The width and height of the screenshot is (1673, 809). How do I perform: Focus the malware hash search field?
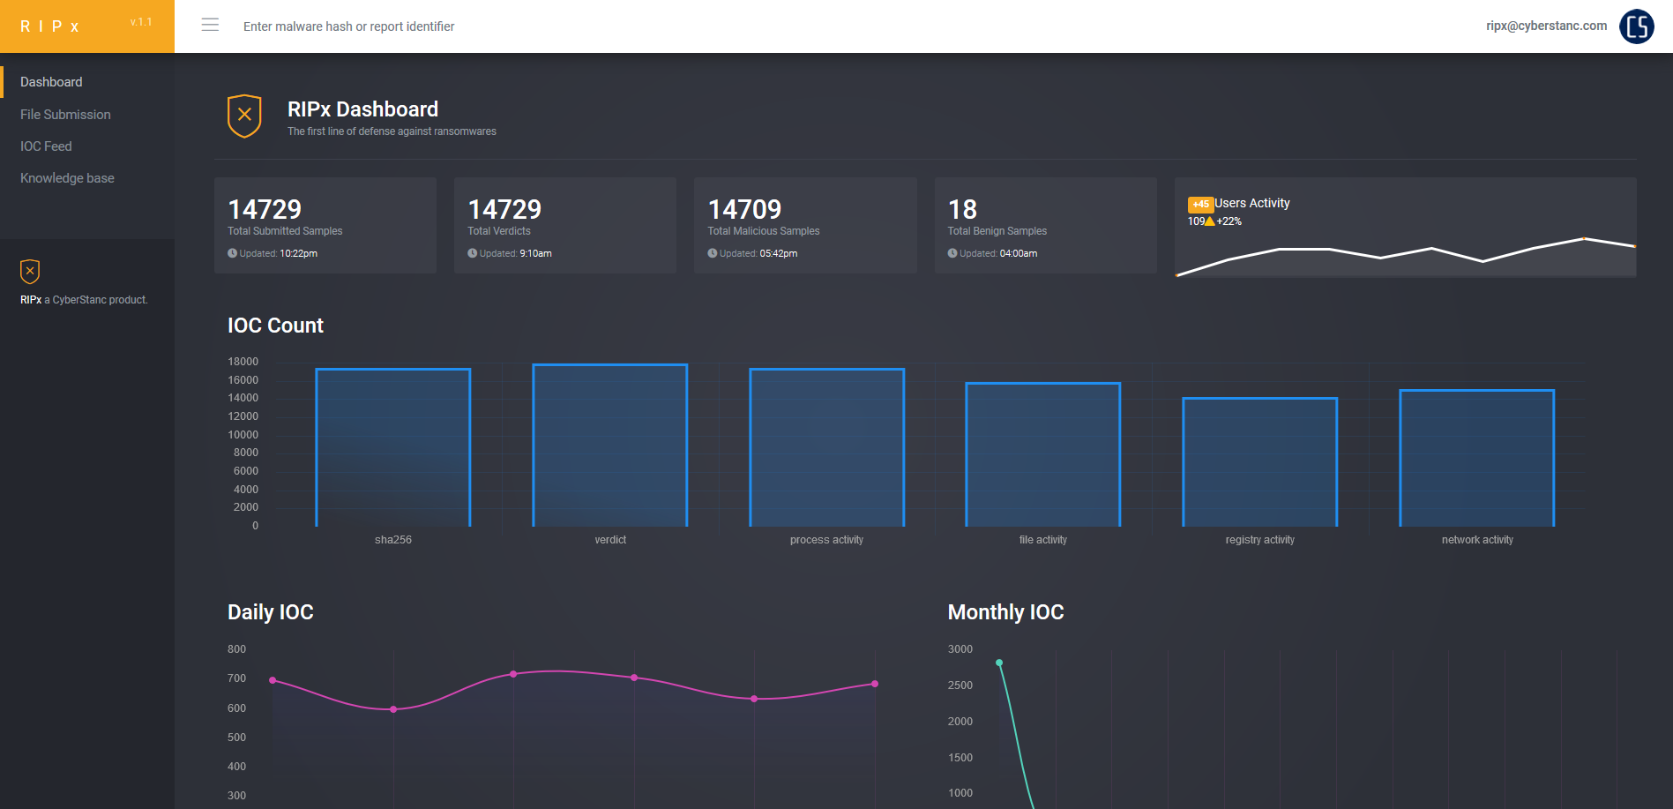point(349,26)
